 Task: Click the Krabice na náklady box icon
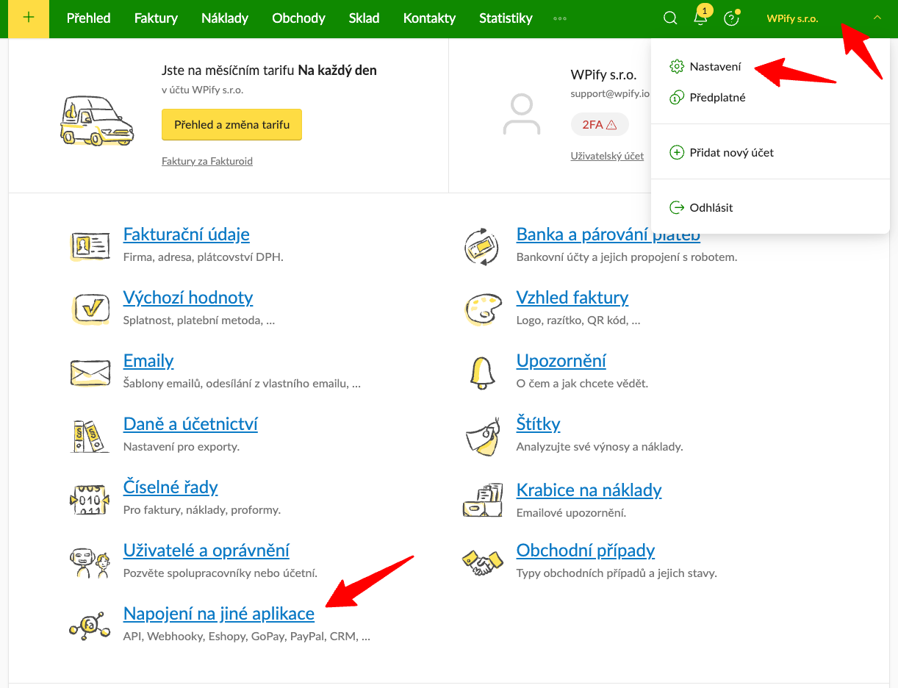click(x=482, y=499)
